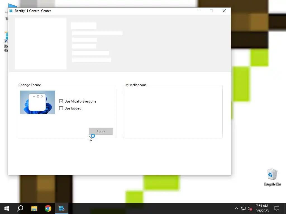Click the Rectify11 Control Center title icon
Screen dimensions: 286x214
pyautogui.click(x=11, y=11)
